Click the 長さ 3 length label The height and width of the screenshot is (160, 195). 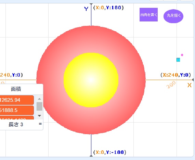coord(16,125)
